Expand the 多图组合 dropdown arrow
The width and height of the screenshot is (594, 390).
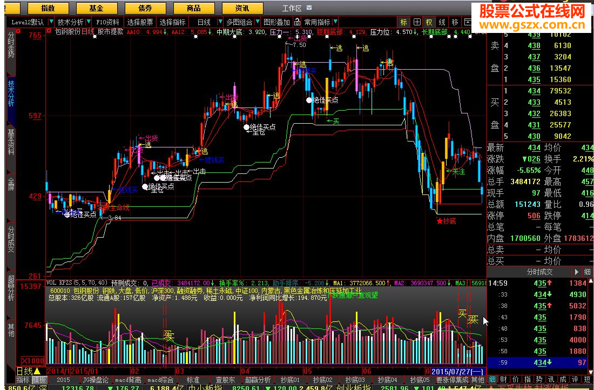coord(258,22)
